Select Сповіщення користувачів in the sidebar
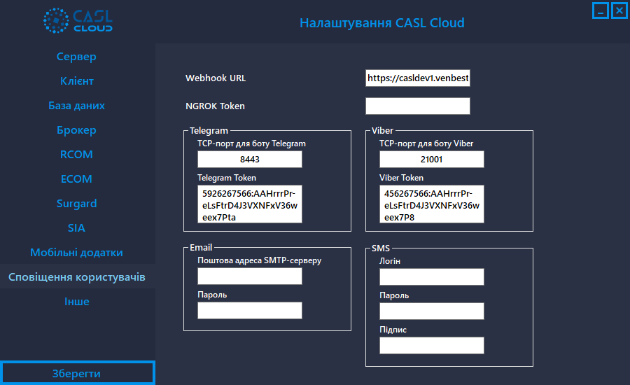The image size is (630, 385). 77,277
